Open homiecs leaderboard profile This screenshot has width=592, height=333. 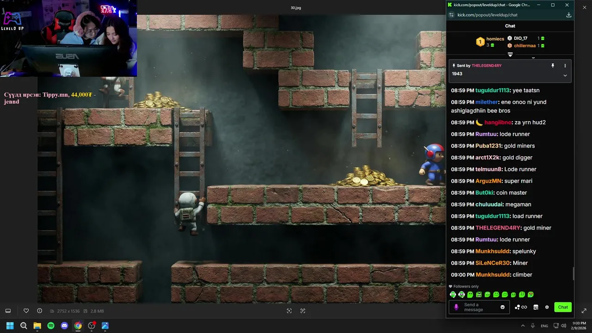(x=495, y=39)
